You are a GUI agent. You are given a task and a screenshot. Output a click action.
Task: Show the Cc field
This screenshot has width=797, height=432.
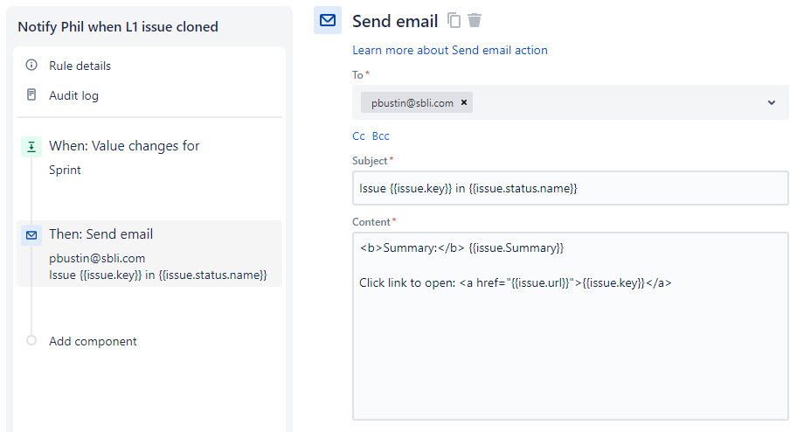(x=358, y=136)
